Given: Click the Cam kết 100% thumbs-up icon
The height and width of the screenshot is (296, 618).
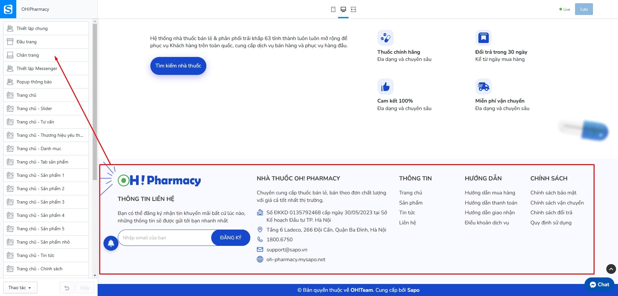Looking at the screenshot, I should point(386,87).
